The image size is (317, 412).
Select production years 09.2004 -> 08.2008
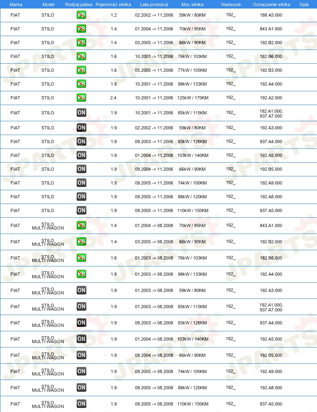click(x=154, y=355)
